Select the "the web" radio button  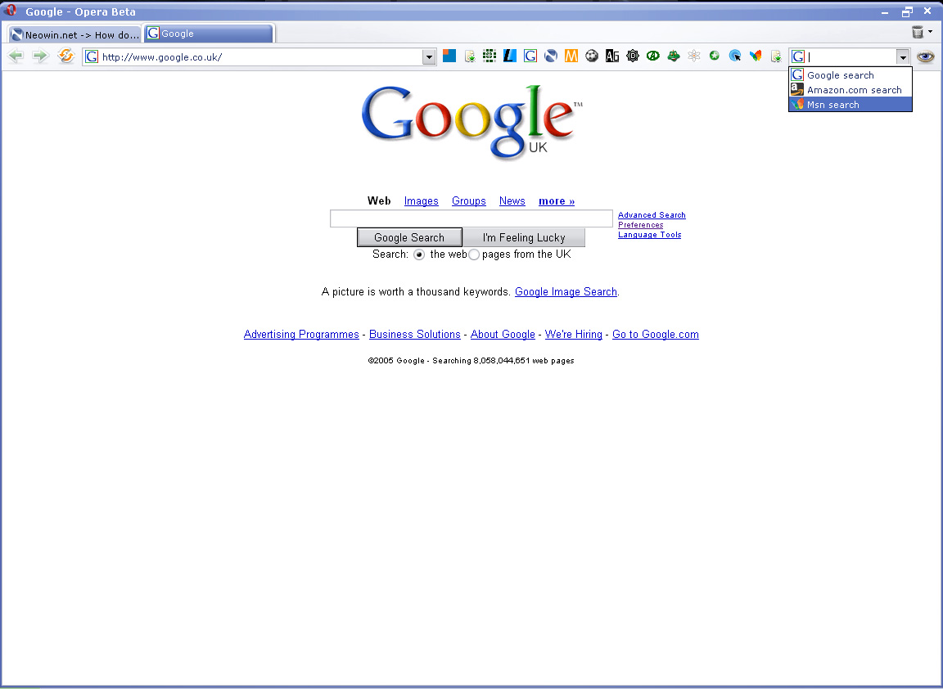[418, 254]
